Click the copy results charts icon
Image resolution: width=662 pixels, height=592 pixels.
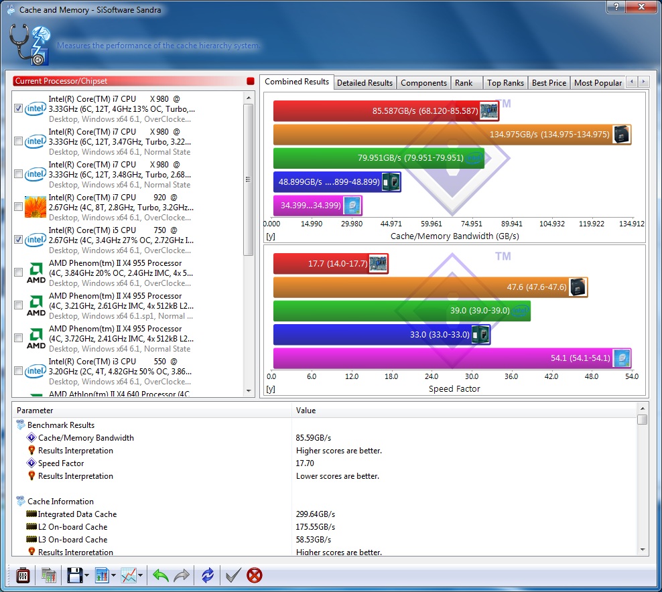point(48,575)
